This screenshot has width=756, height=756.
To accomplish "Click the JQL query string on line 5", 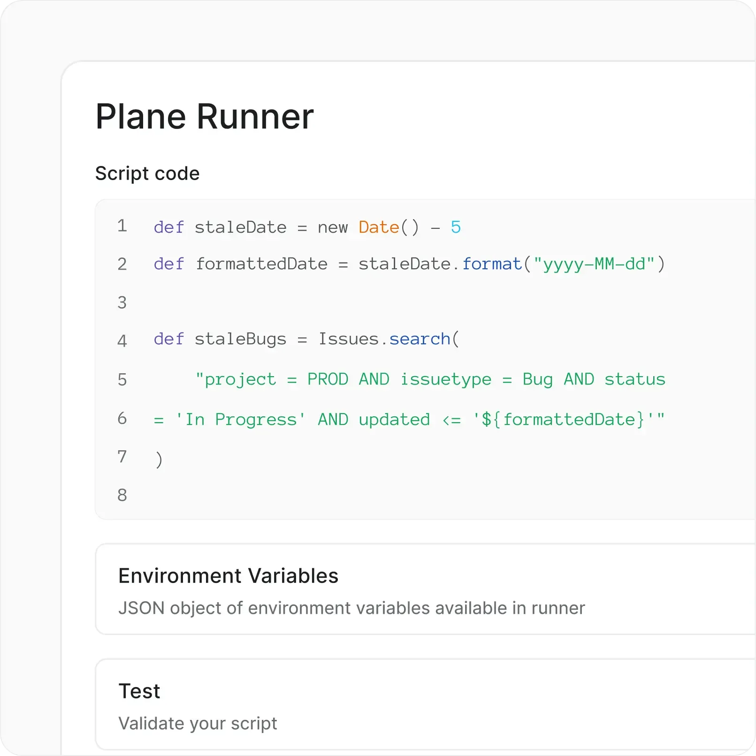I will coord(431,379).
